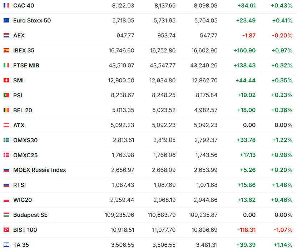Open the Euro Stoxx 50 index page
This screenshot has height=250, width=297.
click(x=32, y=20)
